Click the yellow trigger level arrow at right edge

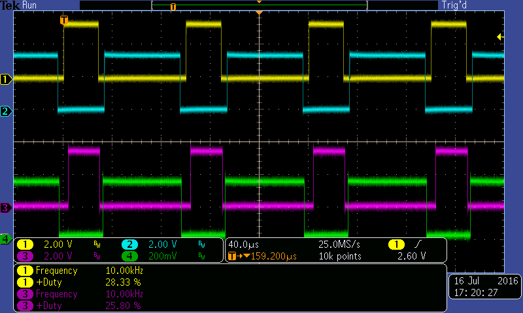pyautogui.click(x=500, y=37)
